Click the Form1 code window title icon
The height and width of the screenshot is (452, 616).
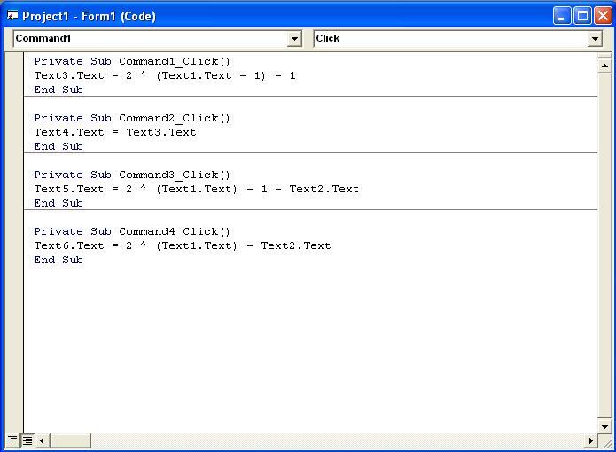pyautogui.click(x=12, y=16)
